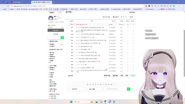185x104 pixels.
Task: Click the sidebar cafe search field
Action: click(x=54, y=38)
